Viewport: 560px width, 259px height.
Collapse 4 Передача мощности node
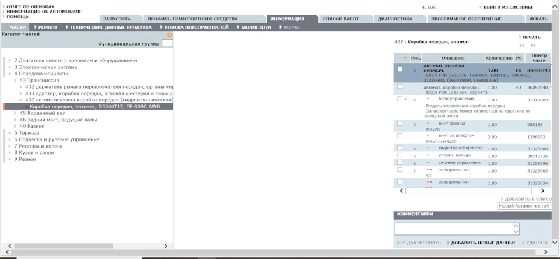click(10, 73)
